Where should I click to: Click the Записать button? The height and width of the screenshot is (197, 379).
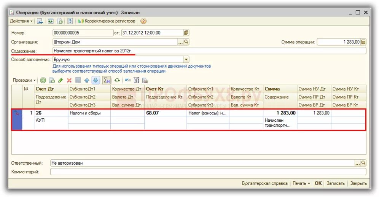point(336,183)
